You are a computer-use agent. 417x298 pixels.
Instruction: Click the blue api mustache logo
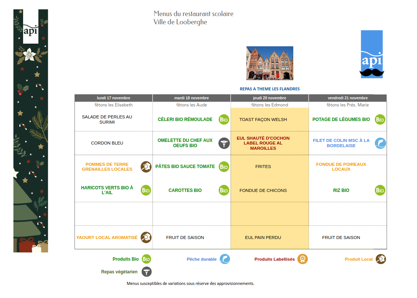pos(372,55)
